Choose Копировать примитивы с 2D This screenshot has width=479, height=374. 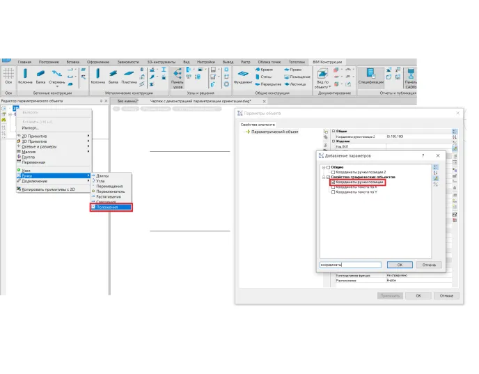click(54, 189)
